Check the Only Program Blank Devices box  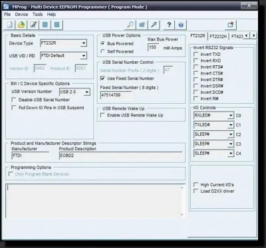pyautogui.click(x=11, y=174)
